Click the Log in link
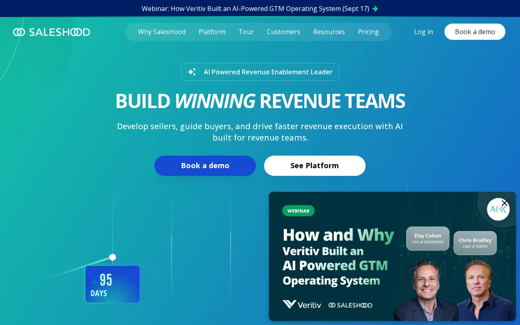 423,32
